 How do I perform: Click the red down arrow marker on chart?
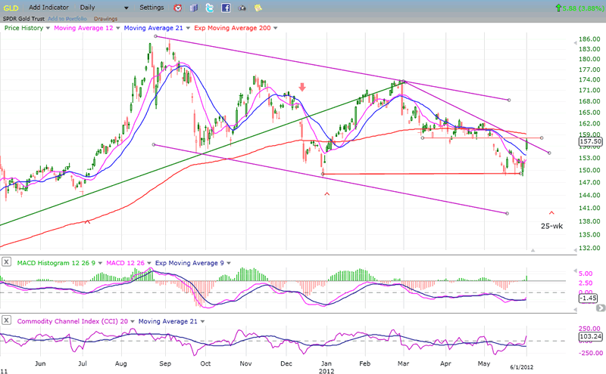coord(302,87)
